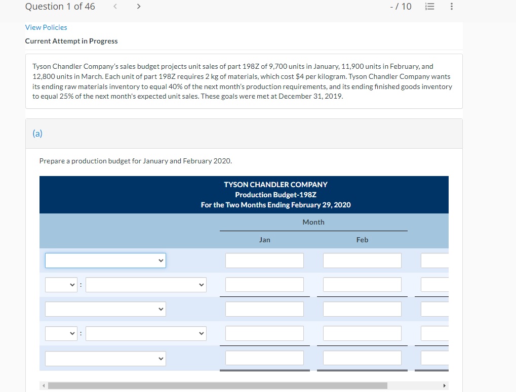516x392 pixels.
Task: Click the score indicator showing -/10
Action: click(x=401, y=6)
